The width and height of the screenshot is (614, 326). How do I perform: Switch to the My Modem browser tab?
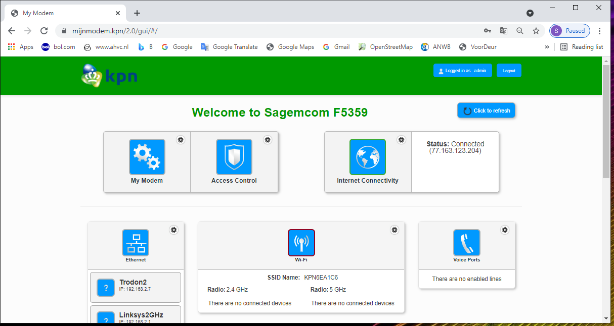pos(64,13)
